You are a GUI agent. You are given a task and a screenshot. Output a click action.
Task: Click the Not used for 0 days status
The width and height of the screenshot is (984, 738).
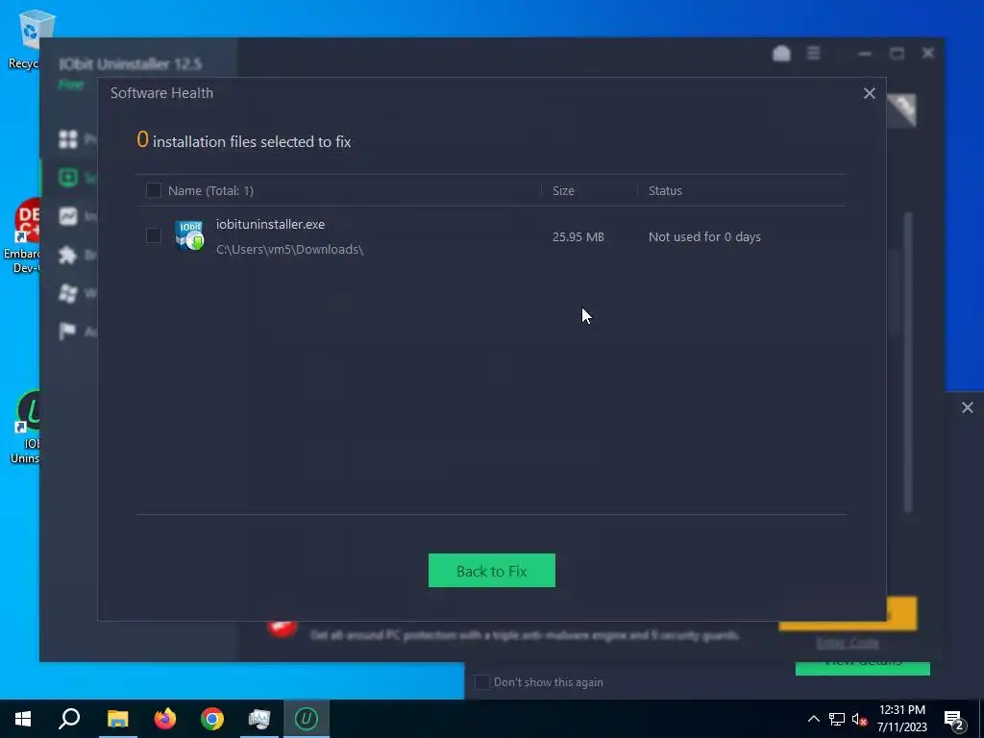tap(704, 236)
